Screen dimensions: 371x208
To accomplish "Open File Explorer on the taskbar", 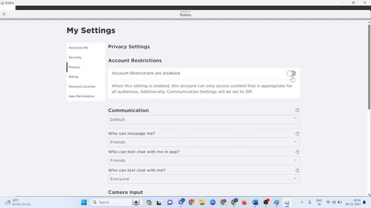I will pyautogui.click(x=202, y=202).
